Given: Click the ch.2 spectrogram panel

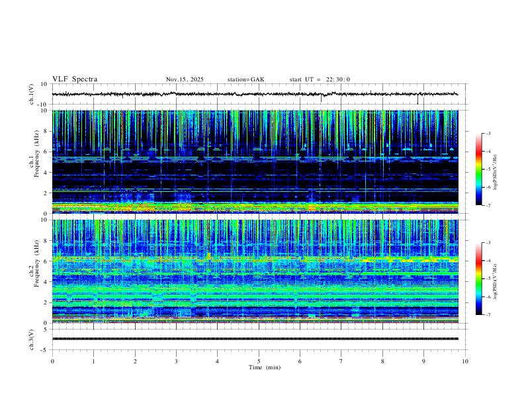Looking at the screenshot, I should pyautogui.click(x=255, y=271).
